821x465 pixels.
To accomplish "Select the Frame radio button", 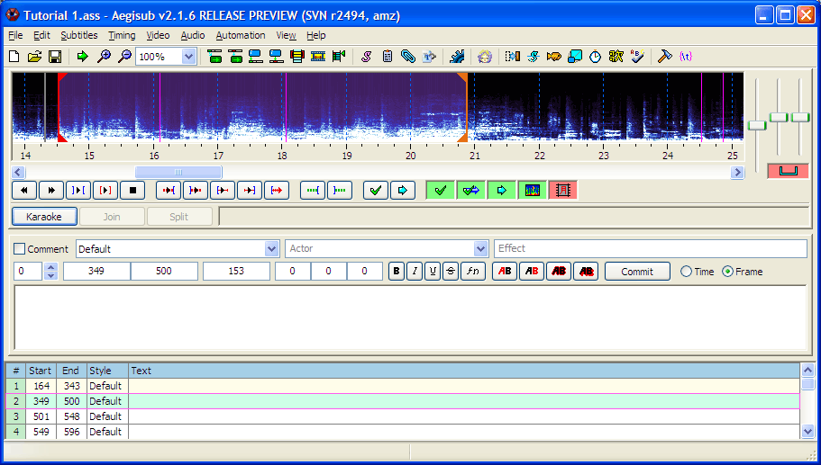I will tap(728, 272).
